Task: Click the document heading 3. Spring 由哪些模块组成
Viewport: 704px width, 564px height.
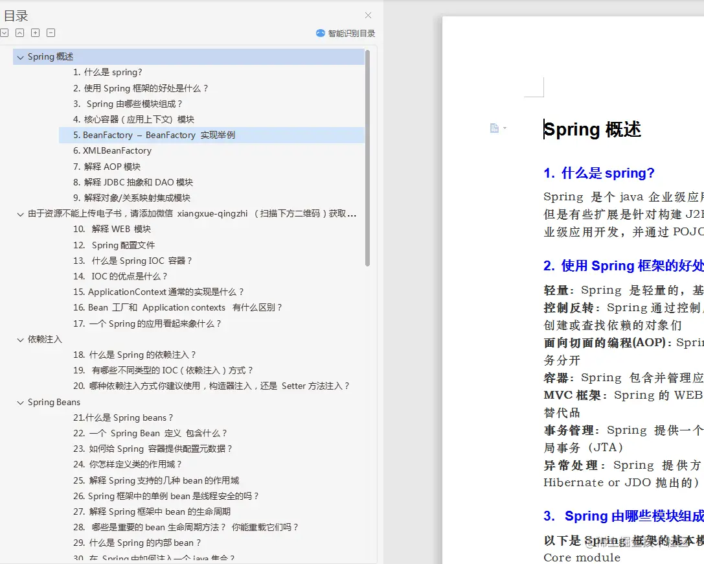Action: 624,516
